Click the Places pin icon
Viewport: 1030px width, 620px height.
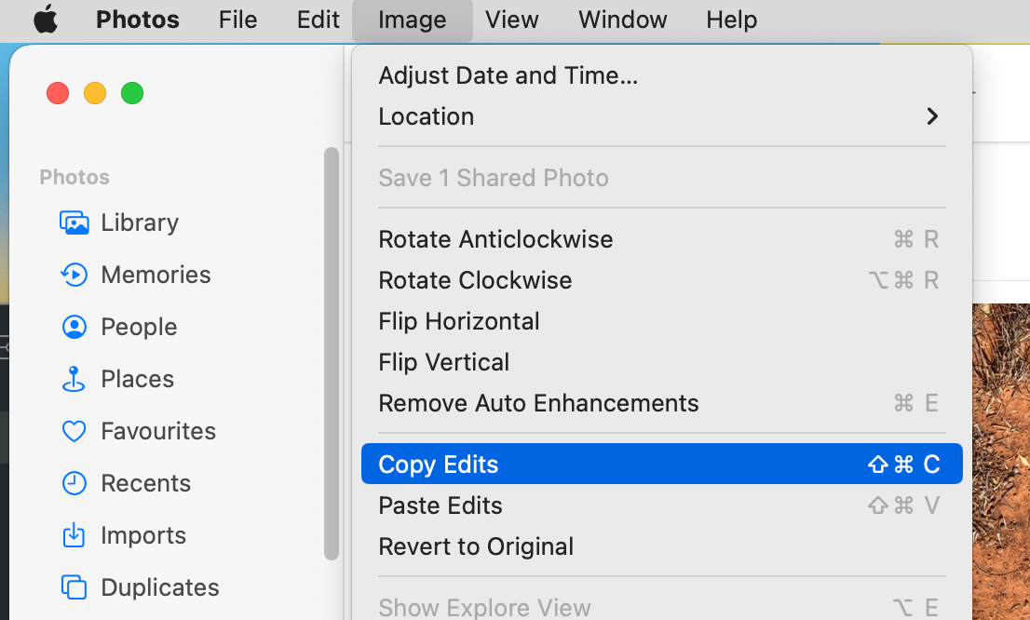[x=74, y=379]
